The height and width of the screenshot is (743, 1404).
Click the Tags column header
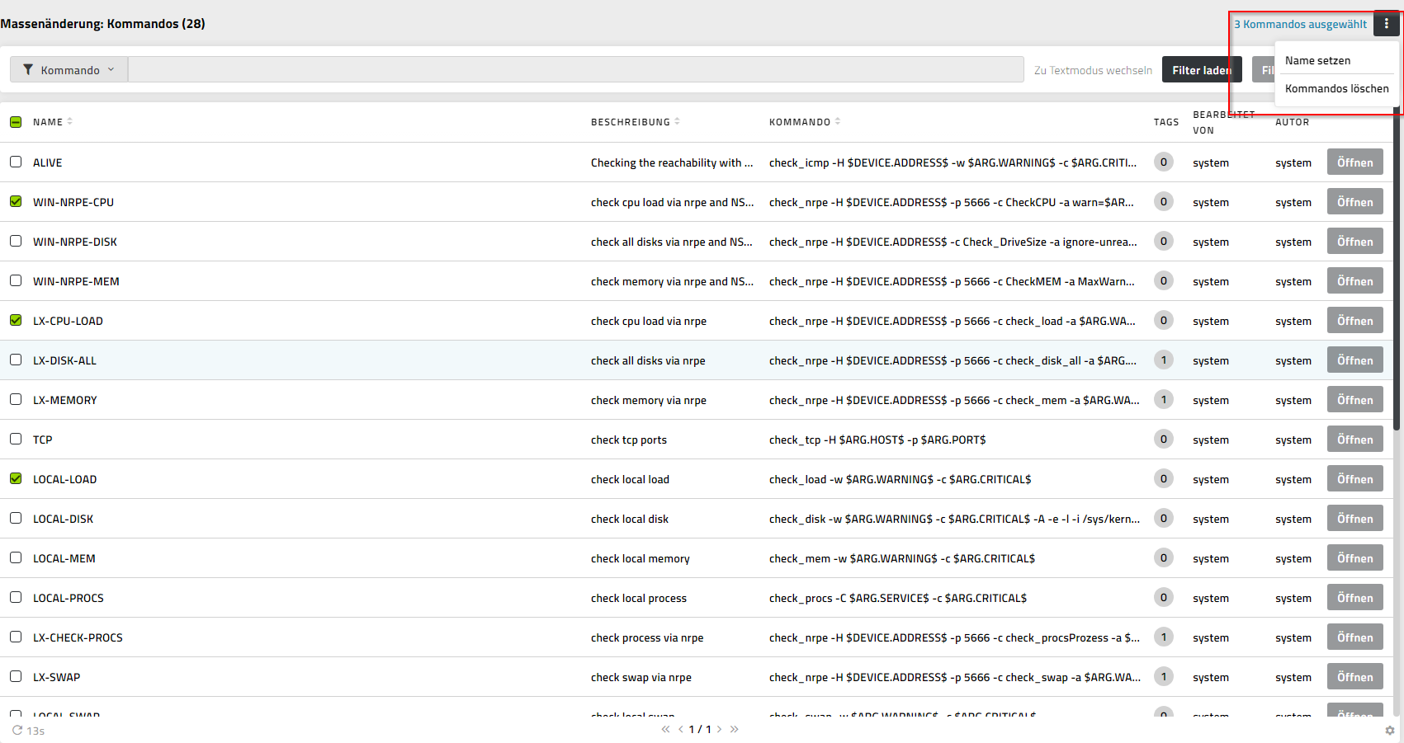coord(1166,122)
